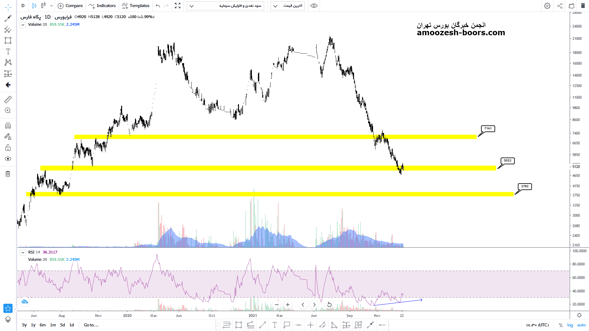The width and height of the screenshot is (589, 331).
Task: Open chart settings gear icon
Action: point(547,6)
